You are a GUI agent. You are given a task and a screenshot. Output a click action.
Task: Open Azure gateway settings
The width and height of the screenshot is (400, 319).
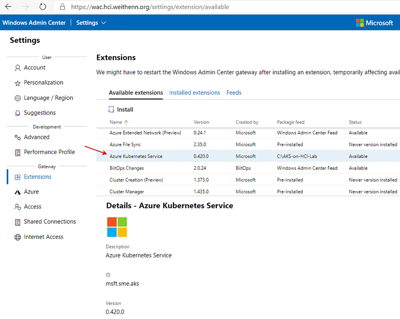click(31, 192)
